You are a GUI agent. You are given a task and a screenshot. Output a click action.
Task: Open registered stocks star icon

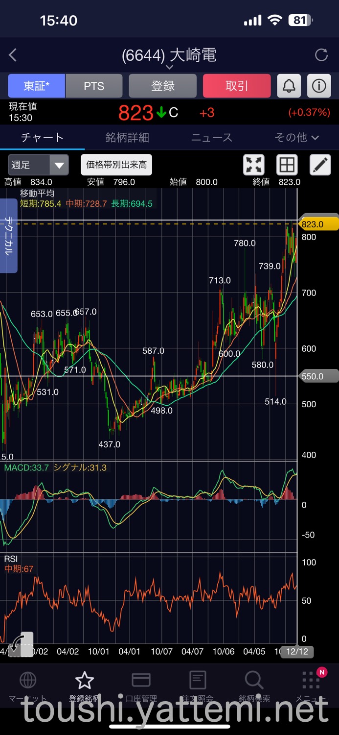84,681
